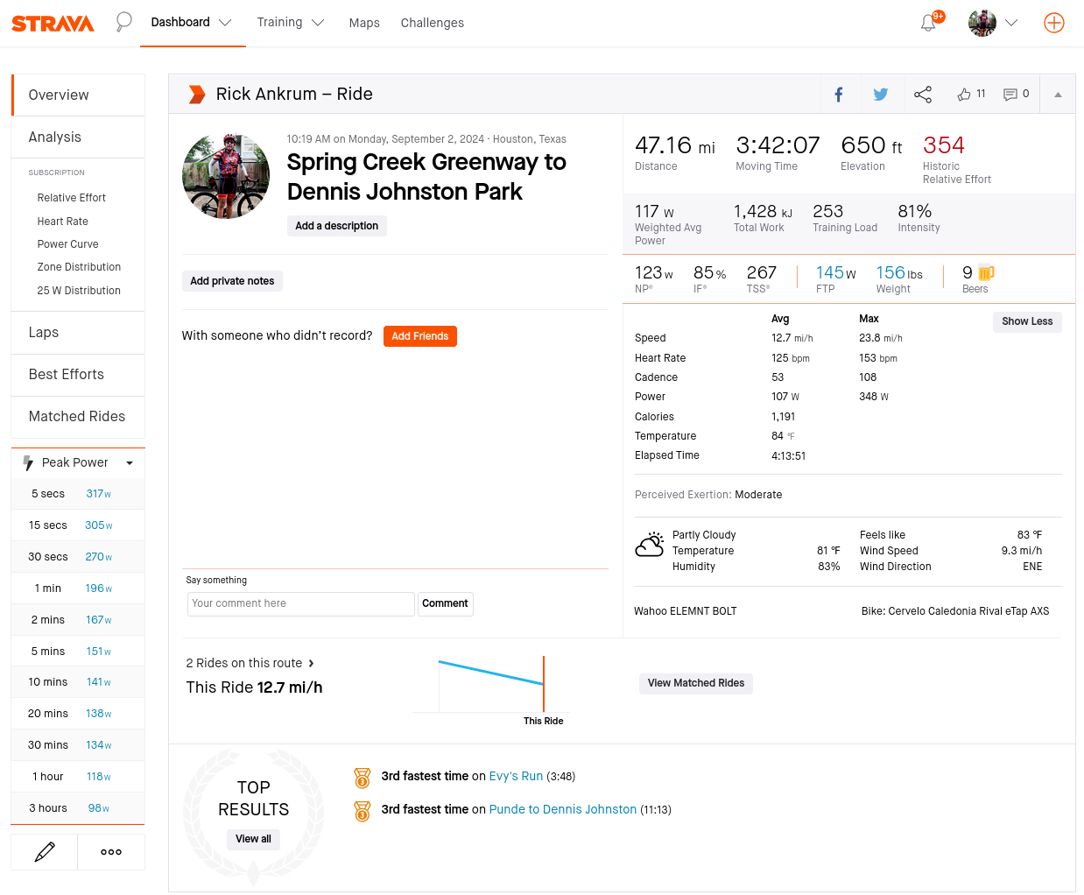Give kudos with the thumbs-up icon
This screenshot has width=1084, height=895.
click(964, 94)
